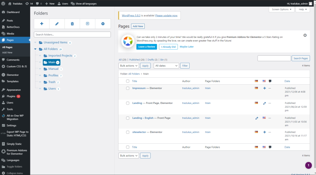Screen dimensions: 316x175
Task: Click Please update now link
Action: pos(166,15)
